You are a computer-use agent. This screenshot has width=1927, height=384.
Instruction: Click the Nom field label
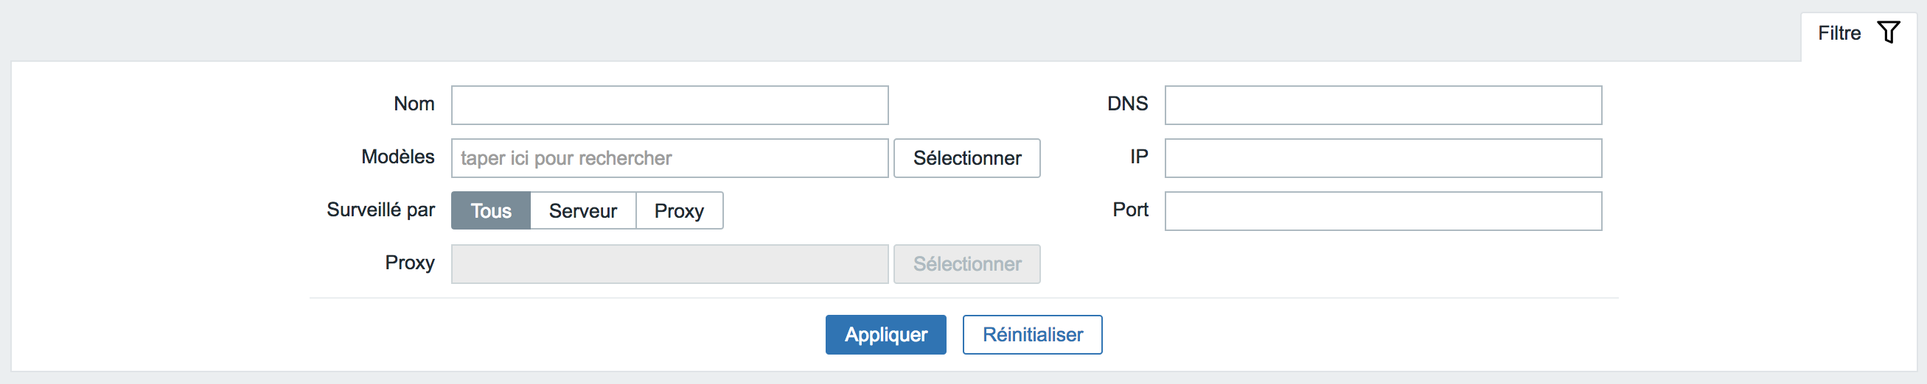[414, 104]
